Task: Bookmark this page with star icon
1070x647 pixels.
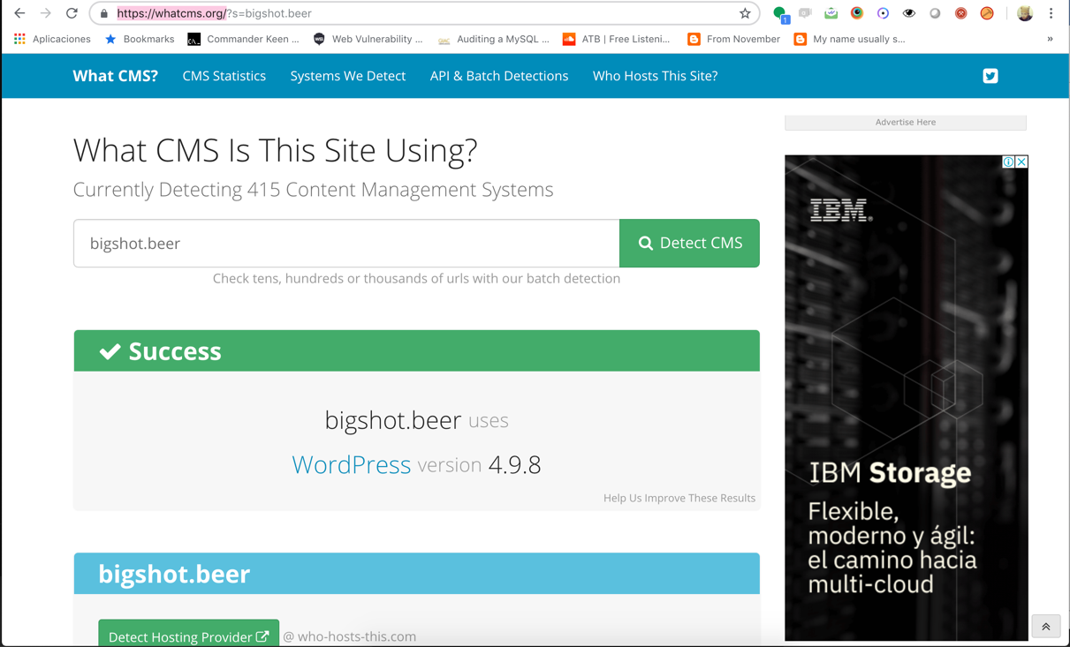Action: tap(745, 13)
